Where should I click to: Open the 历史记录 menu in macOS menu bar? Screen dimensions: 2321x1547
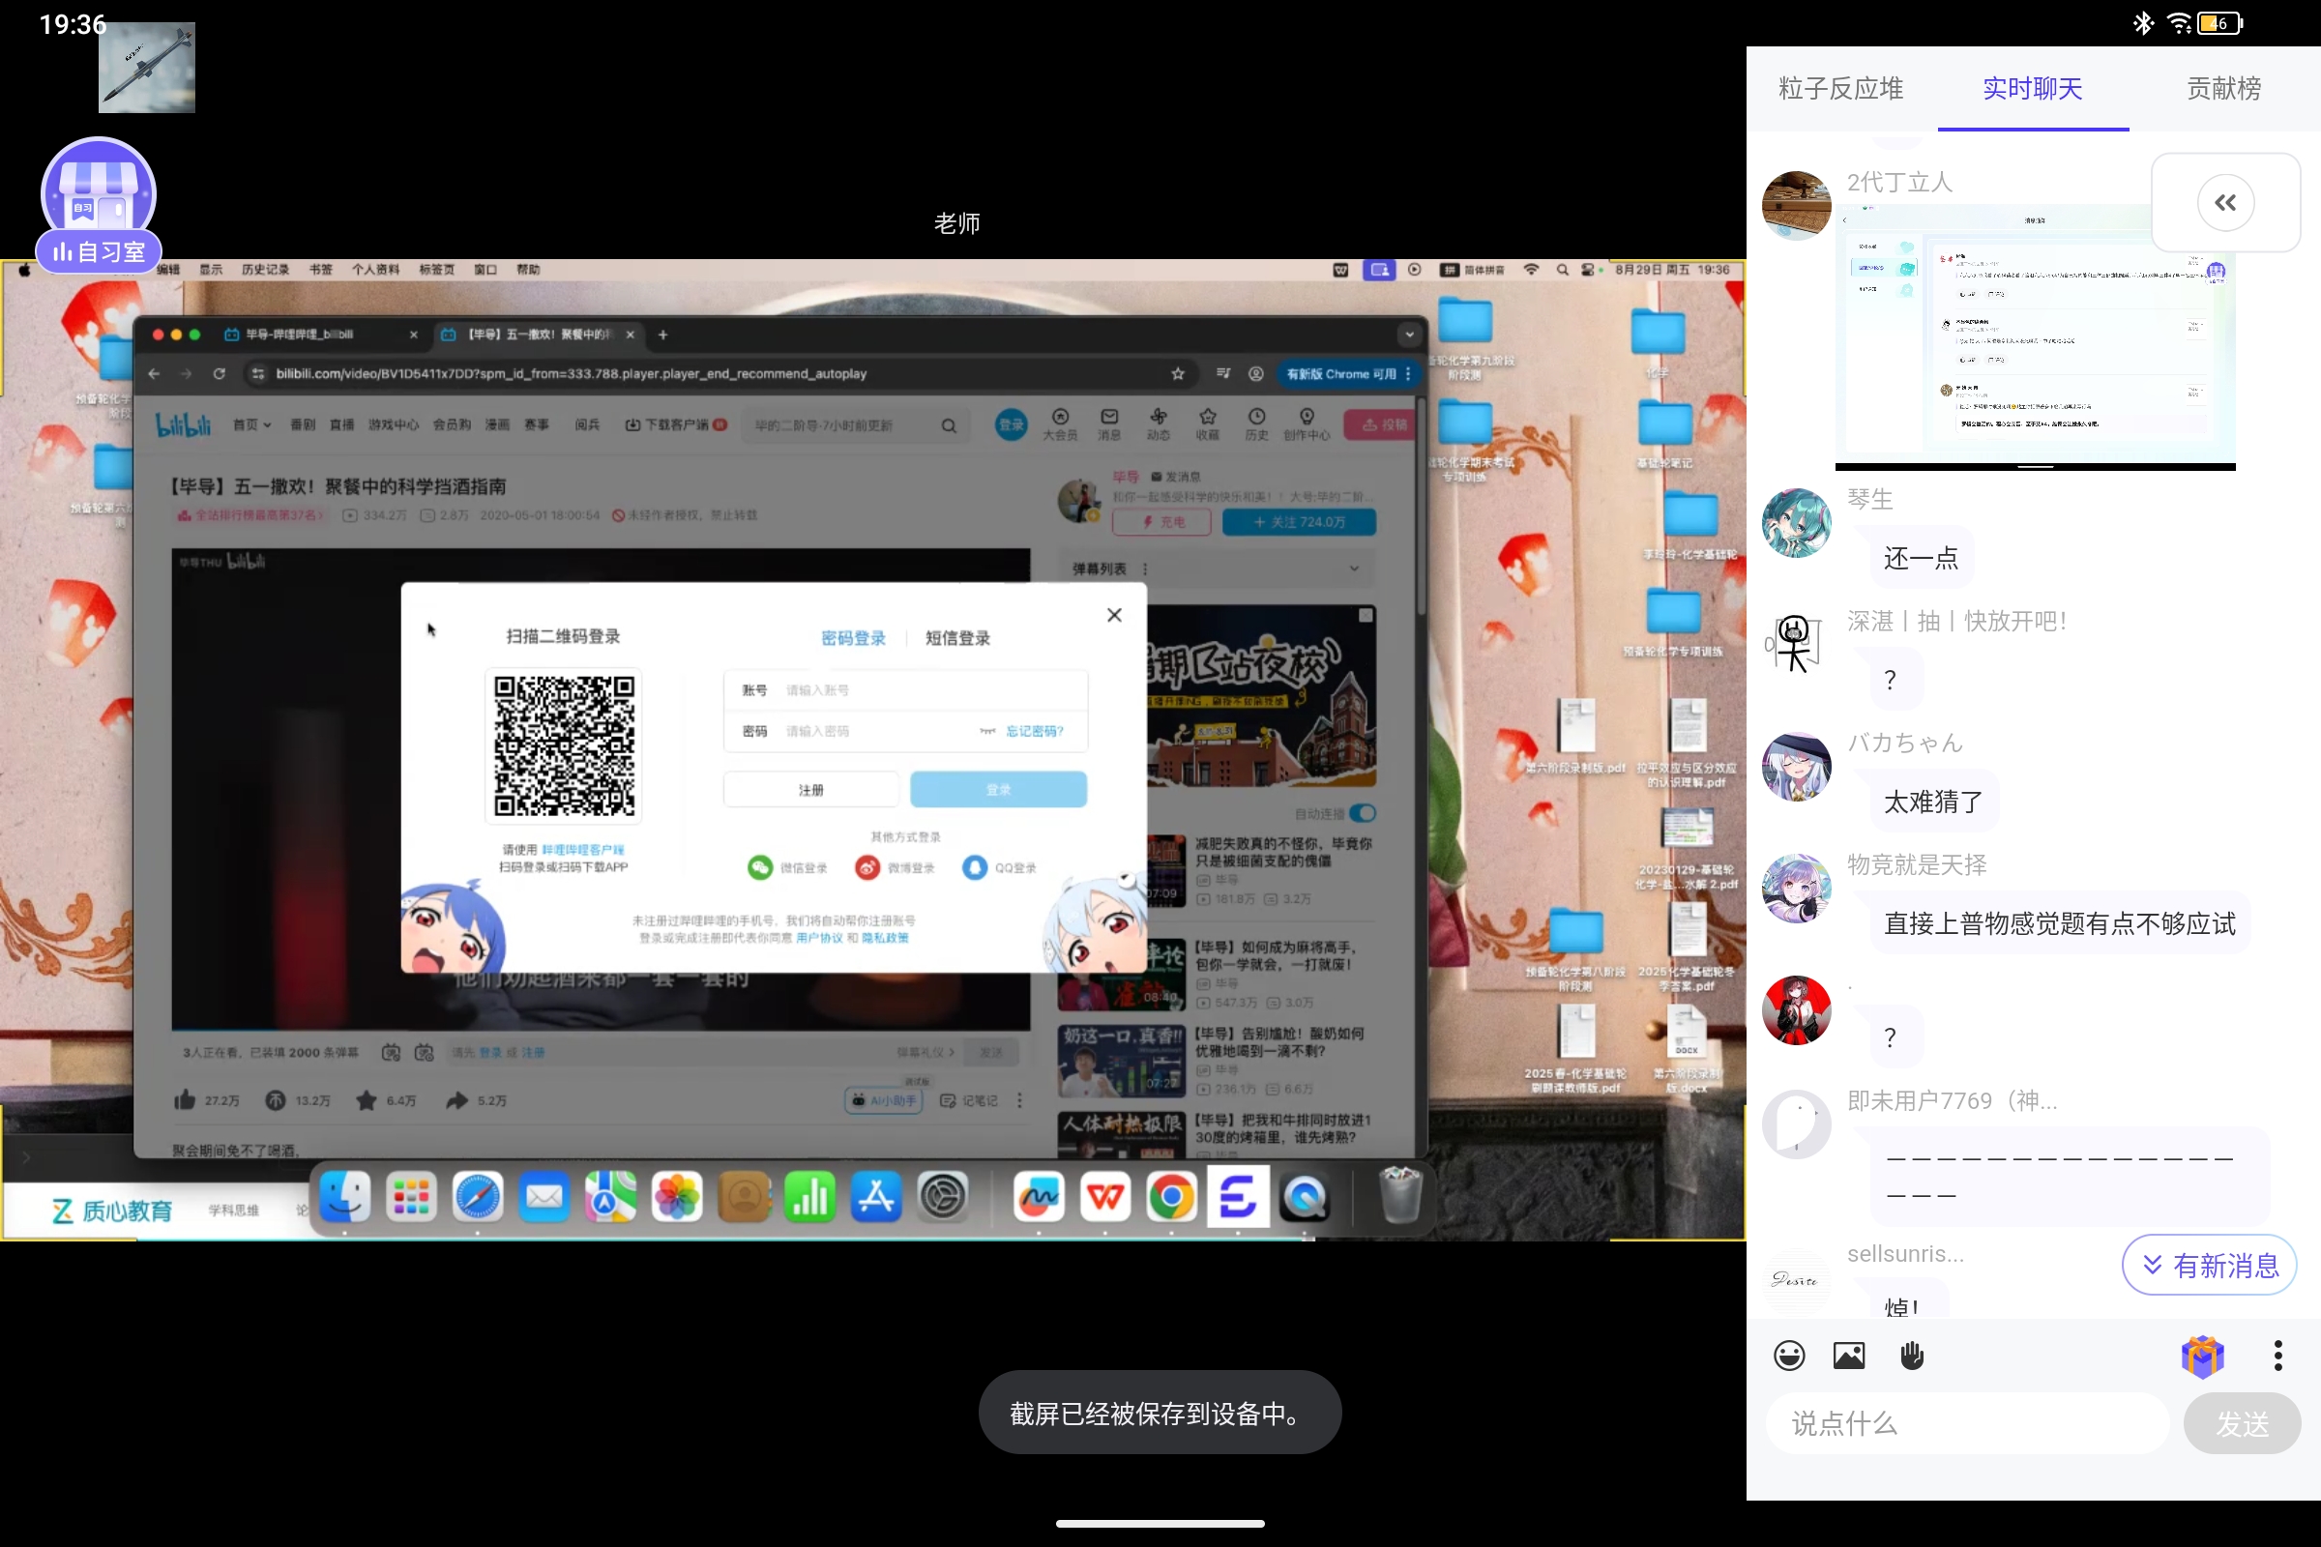(x=264, y=270)
